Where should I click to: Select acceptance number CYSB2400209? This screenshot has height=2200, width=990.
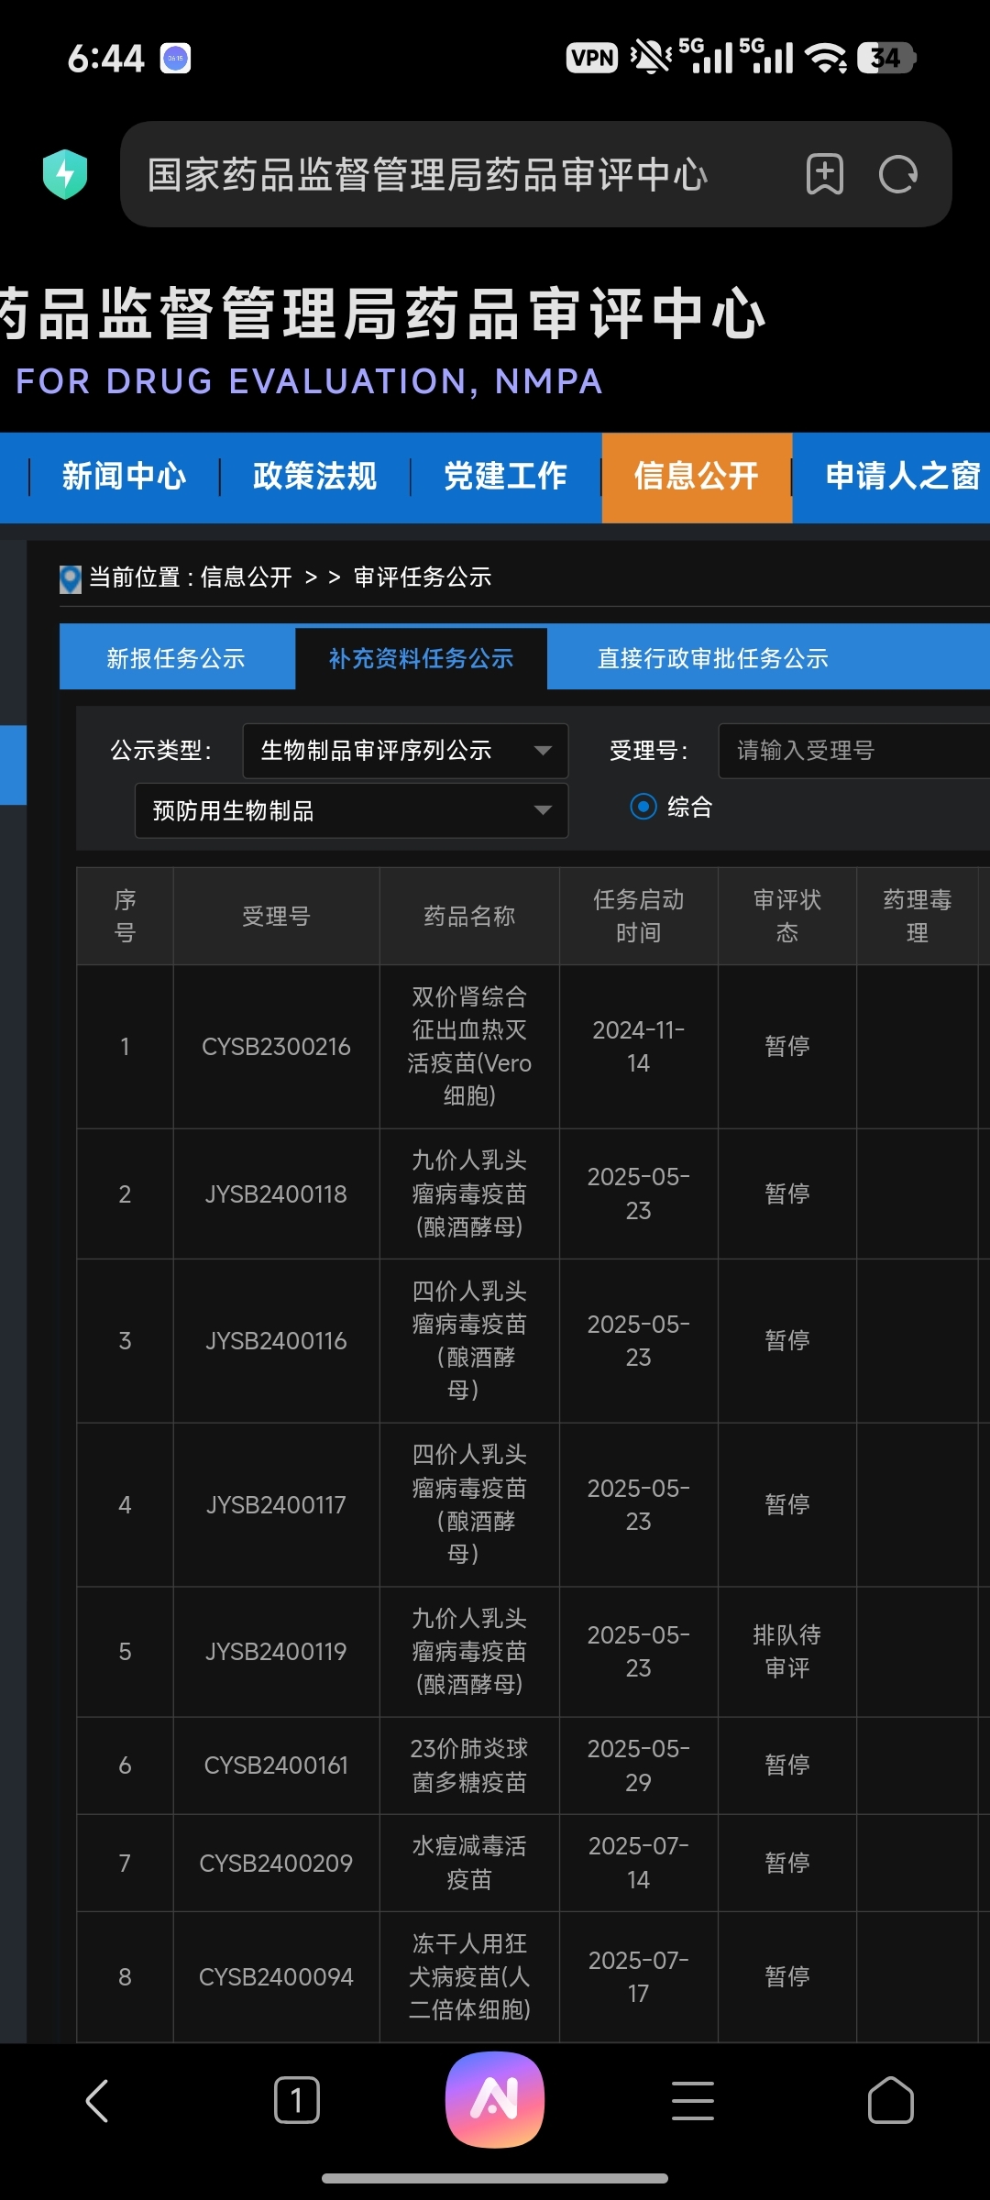(x=276, y=1864)
